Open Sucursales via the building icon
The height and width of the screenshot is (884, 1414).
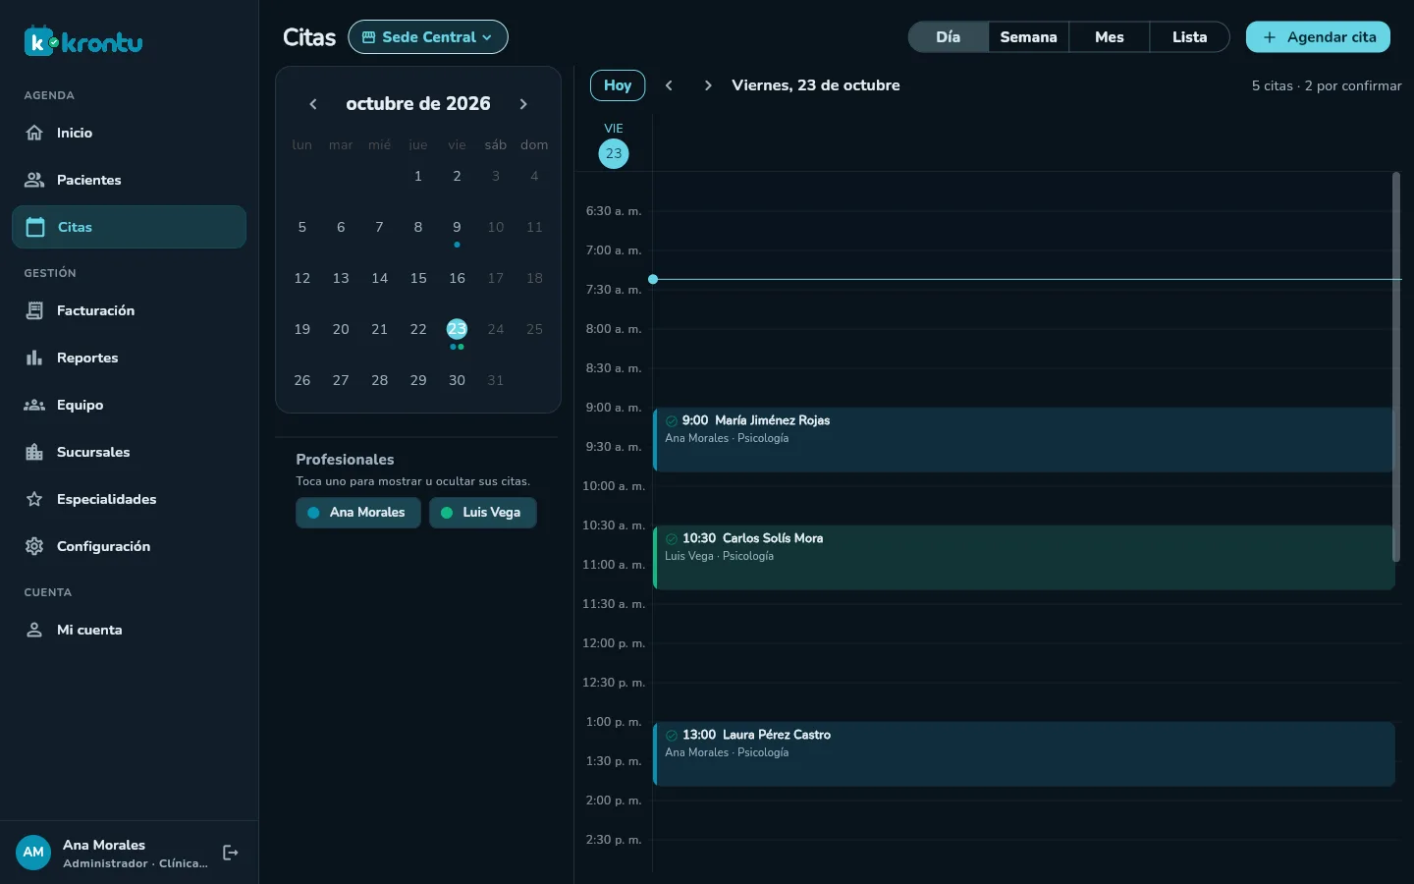tap(34, 452)
